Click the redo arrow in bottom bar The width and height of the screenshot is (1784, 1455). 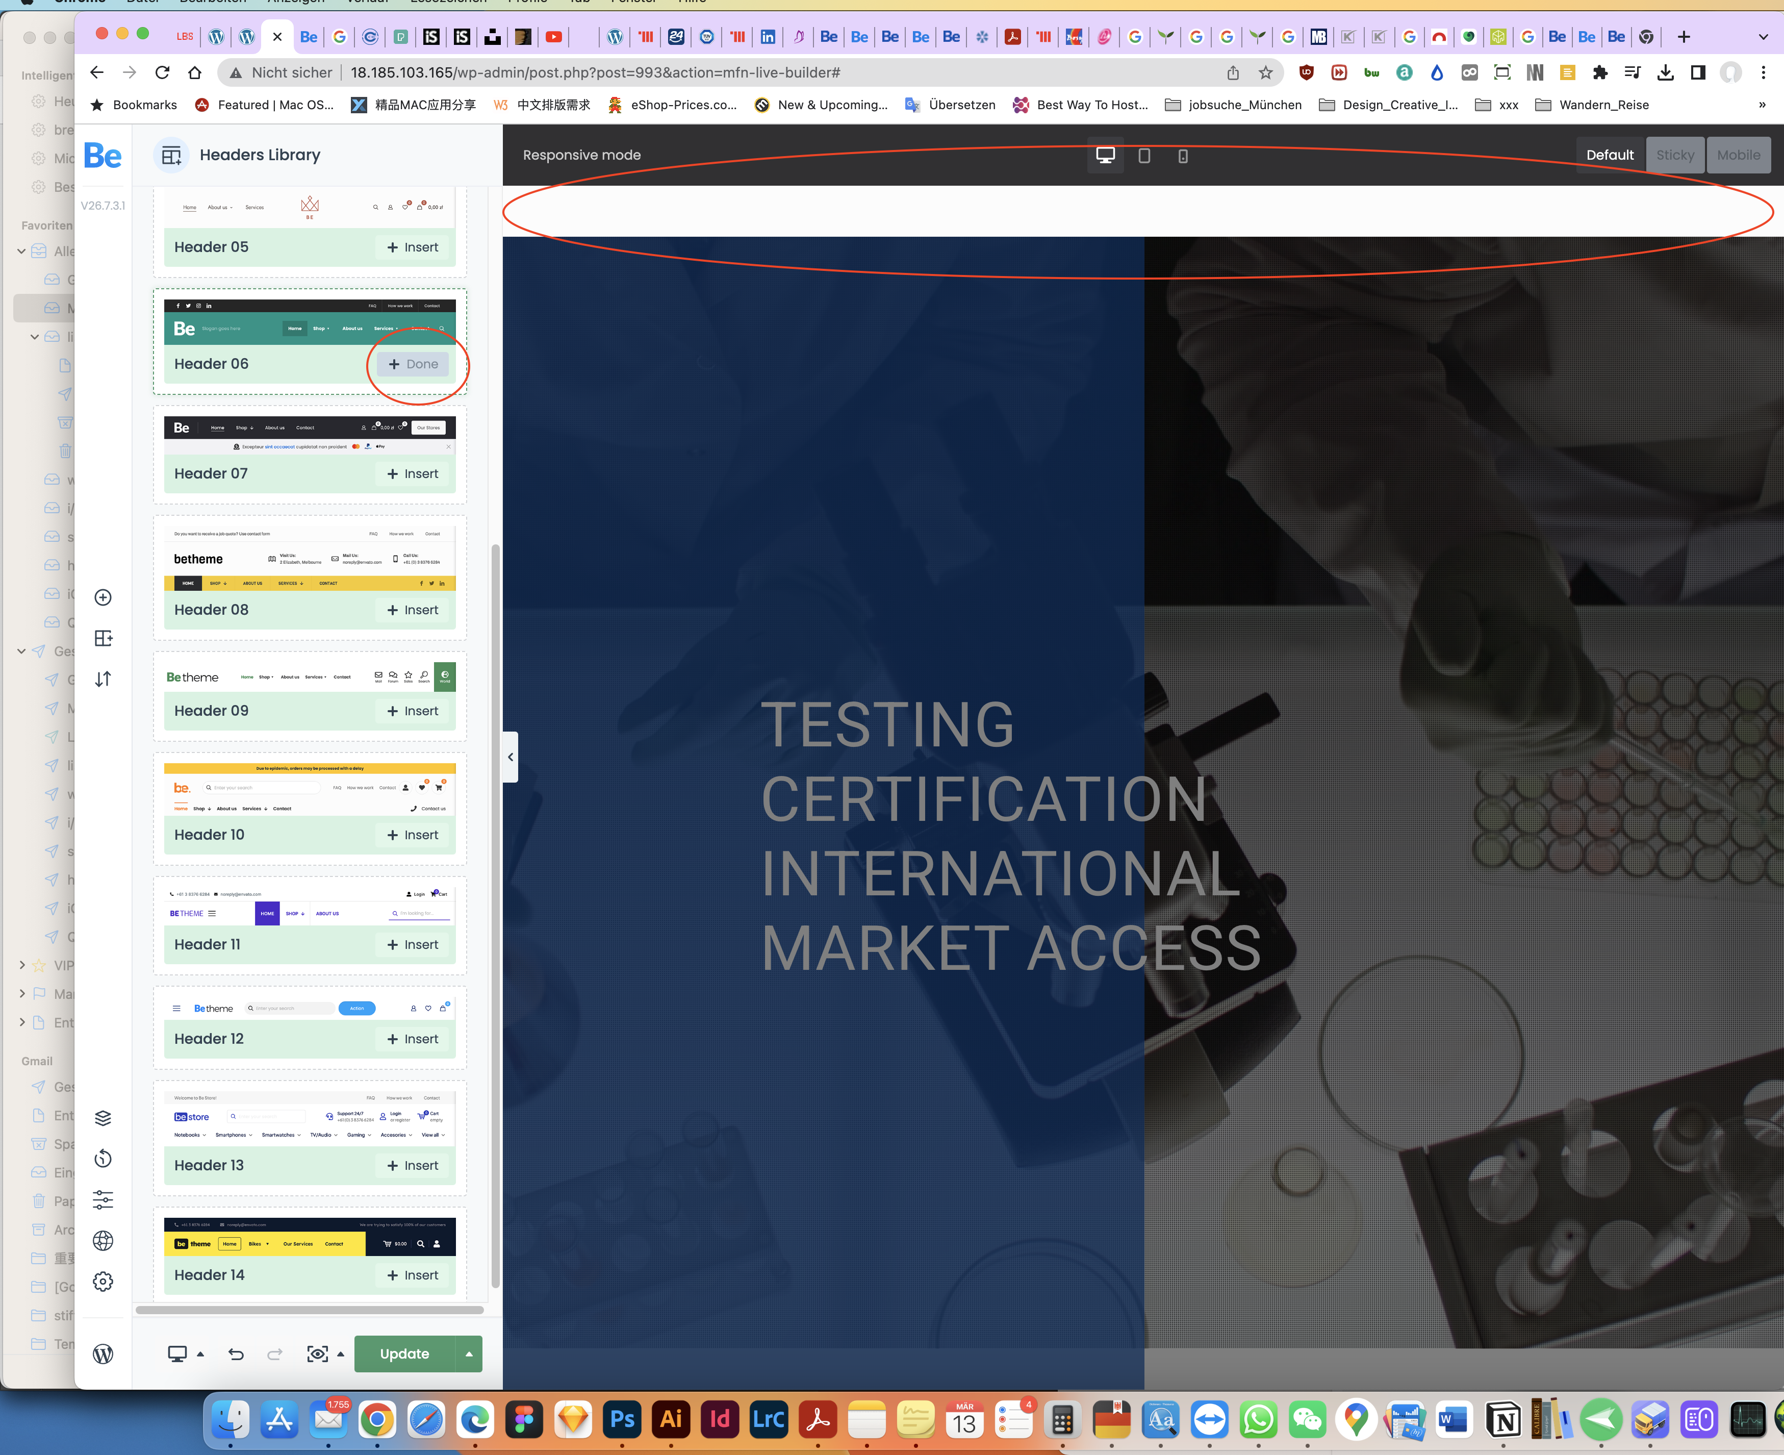(x=275, y=1353)
